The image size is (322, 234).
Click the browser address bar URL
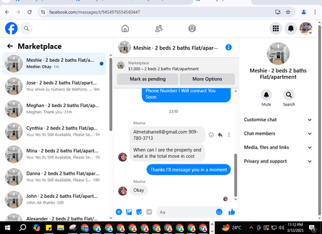point(95,12)
